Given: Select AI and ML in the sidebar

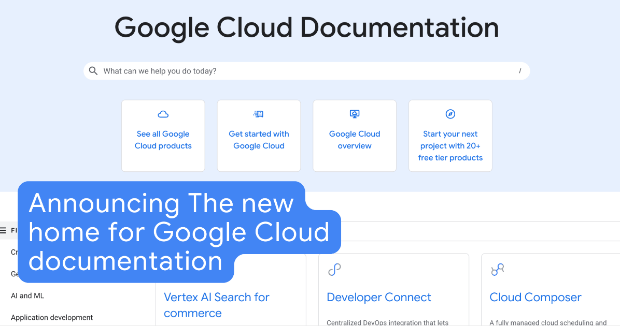Looking at the screenshot, I should tap(27, 296).
